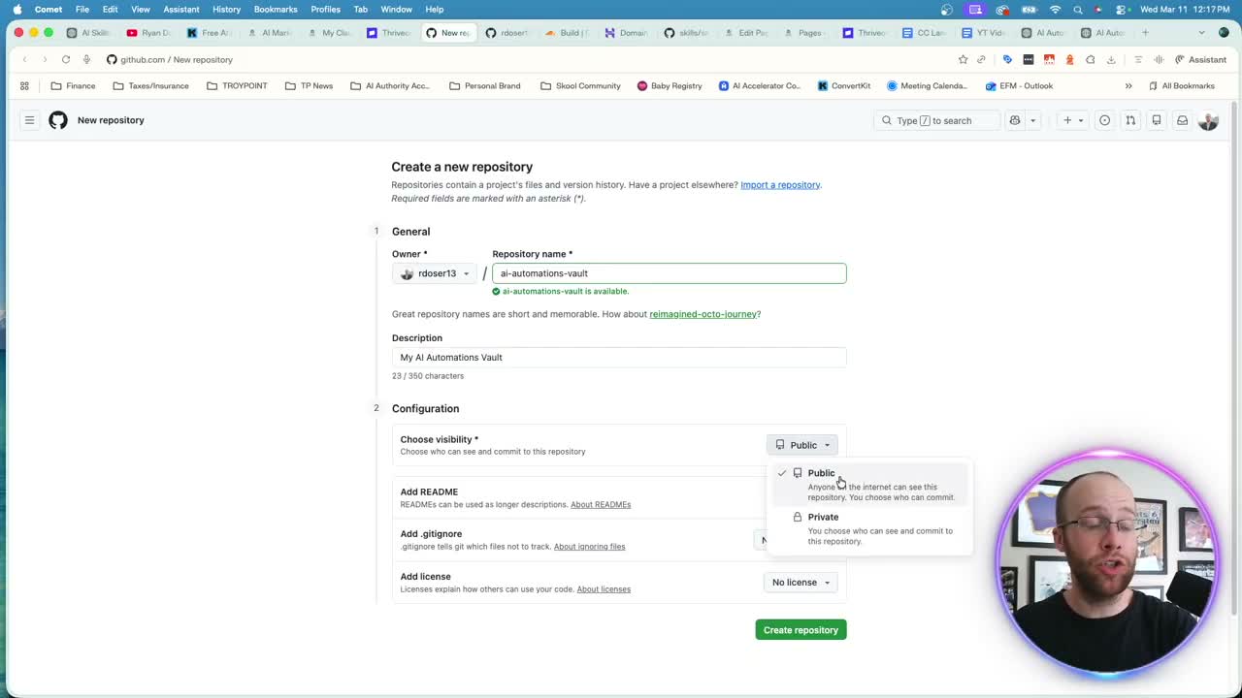Open the About READMEs link

point(601,504)
